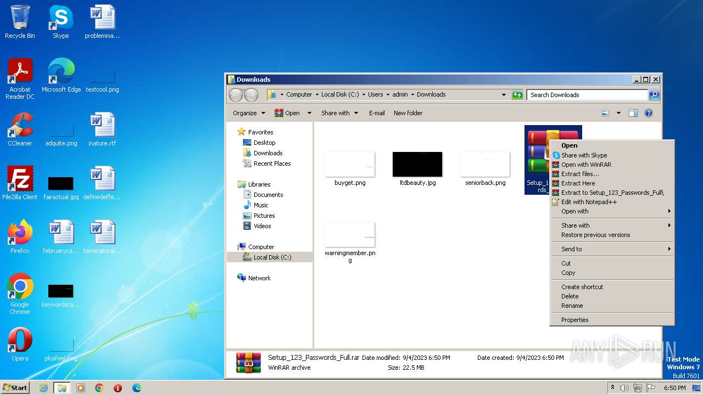The image size is (703, 395).
Task: Toggle the preview pane
Action: 633,113
